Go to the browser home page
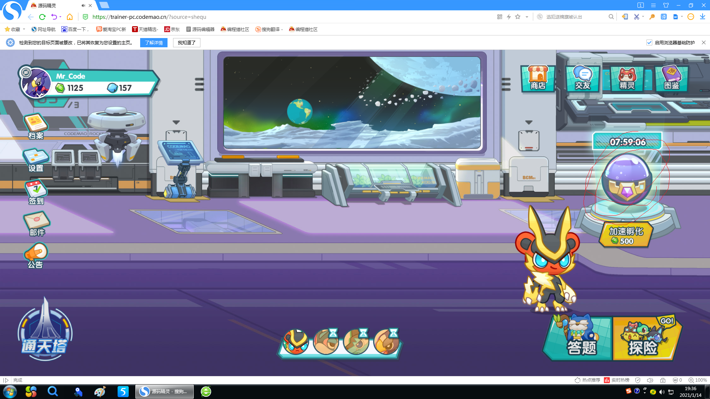 (x=70, y=17)
